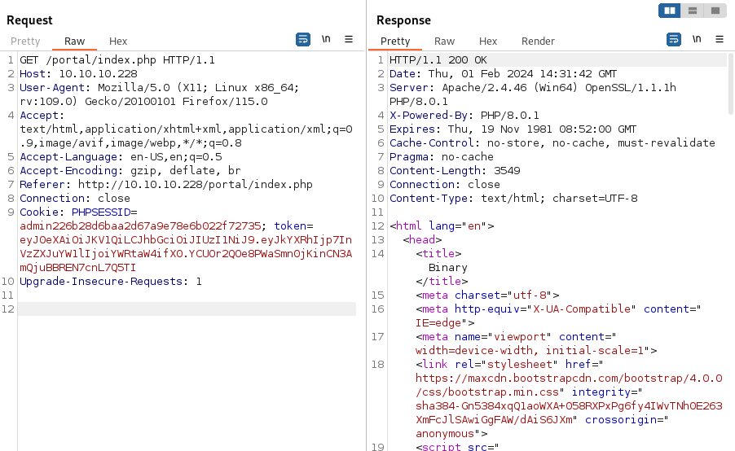
Task: Select the Pretty tab in Response pane
Action: (x=395, y=42)
